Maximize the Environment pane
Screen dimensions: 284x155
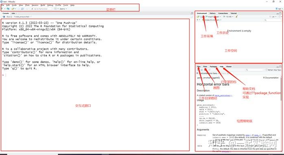point(280,13)
